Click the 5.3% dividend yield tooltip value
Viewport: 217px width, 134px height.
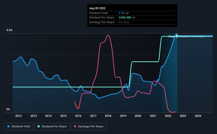(x=122, y=13)
